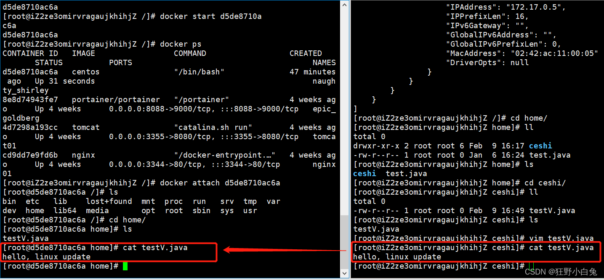Click the green cursor block in left terminal
The height and width of the screenshot is (280, 604).
(125, 266)
